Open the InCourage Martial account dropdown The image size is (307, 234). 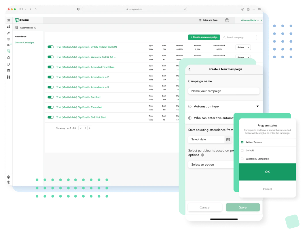pyautogui.click(x=251, y=20)
